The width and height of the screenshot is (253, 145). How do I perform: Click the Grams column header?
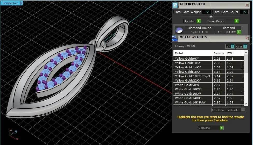coord(219,53)
